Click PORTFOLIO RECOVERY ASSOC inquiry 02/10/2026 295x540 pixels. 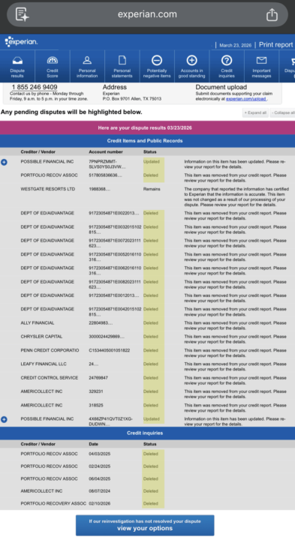pos(100,503)
